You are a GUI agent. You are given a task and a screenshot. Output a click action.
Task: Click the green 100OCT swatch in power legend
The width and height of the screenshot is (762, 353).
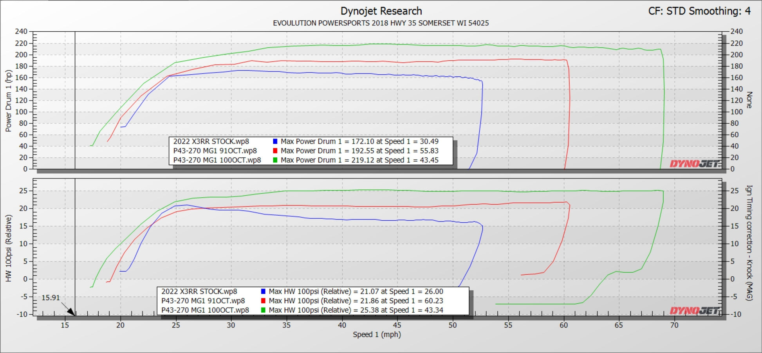coord(275,160)
